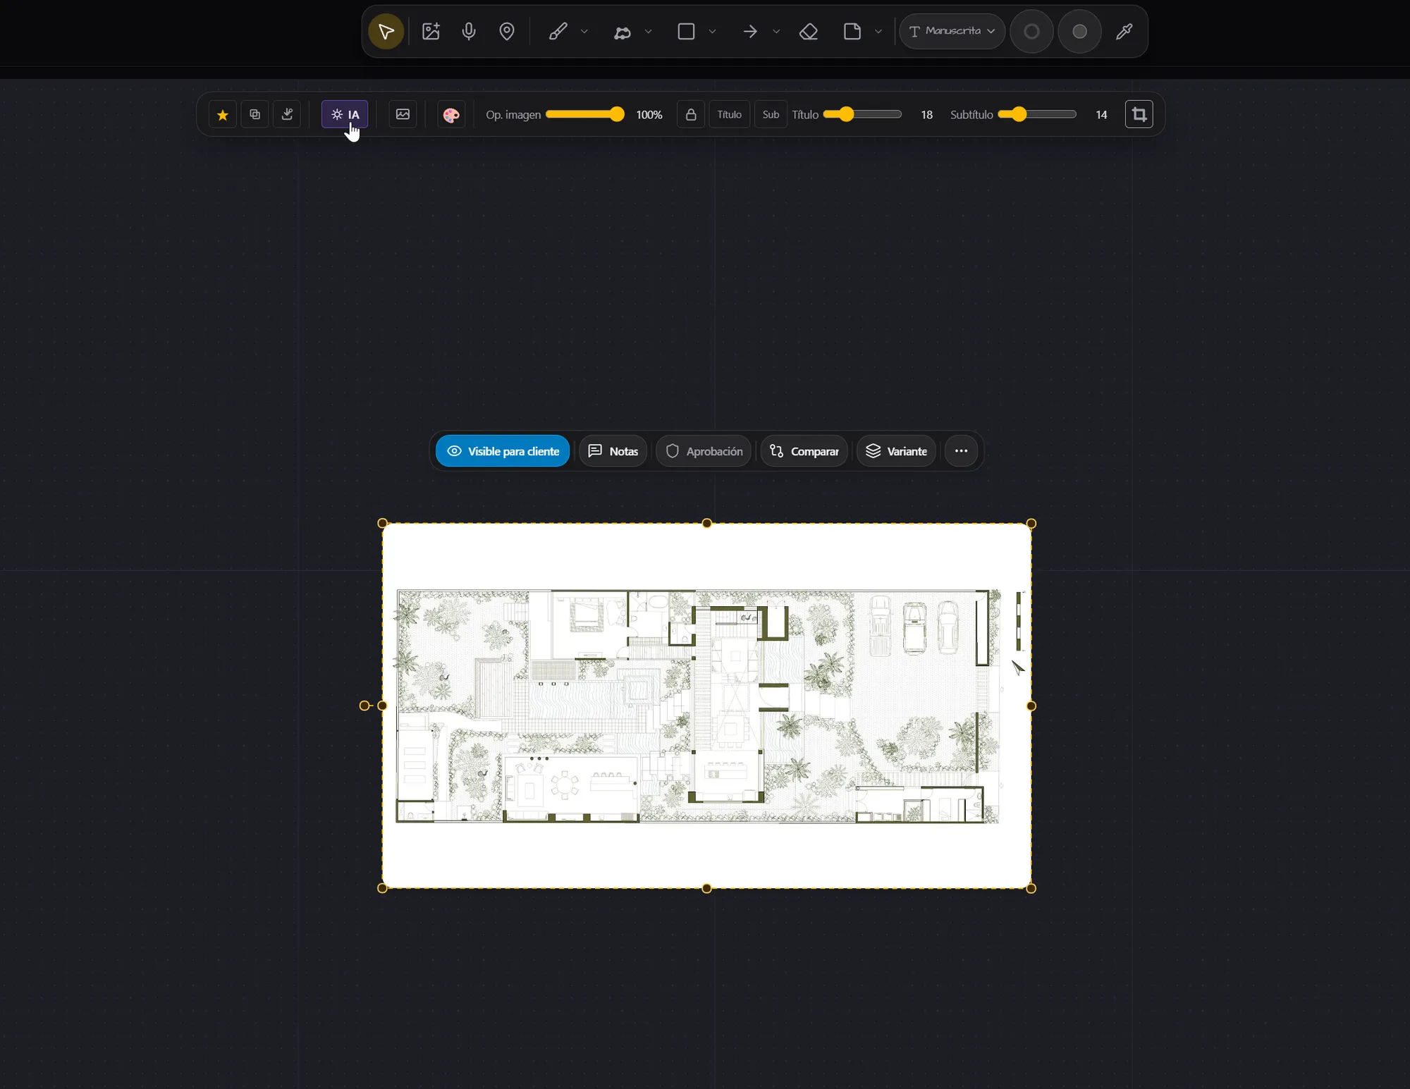Toggle Visible para cliente
The width and height of the screenshot is (1410, 1089).
(503, 451)
